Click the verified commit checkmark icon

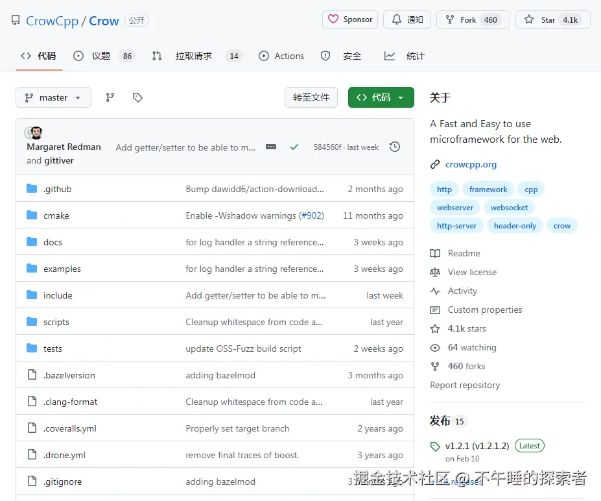point(294,147)
